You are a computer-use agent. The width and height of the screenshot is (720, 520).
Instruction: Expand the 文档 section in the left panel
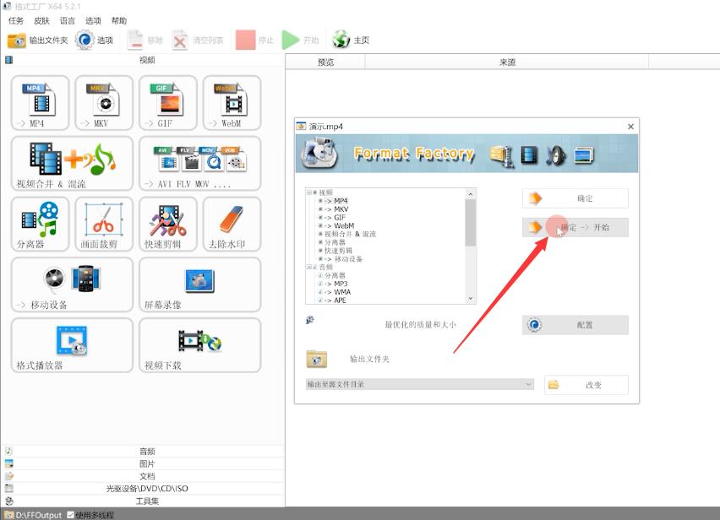coord(143,476)
